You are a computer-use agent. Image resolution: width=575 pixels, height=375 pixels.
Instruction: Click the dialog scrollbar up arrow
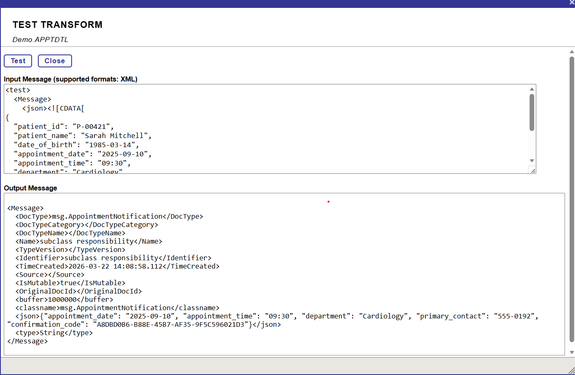(x=572, y=52)
